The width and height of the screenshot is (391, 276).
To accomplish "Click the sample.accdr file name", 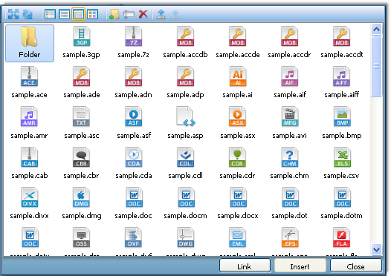I will coord(289,55).
